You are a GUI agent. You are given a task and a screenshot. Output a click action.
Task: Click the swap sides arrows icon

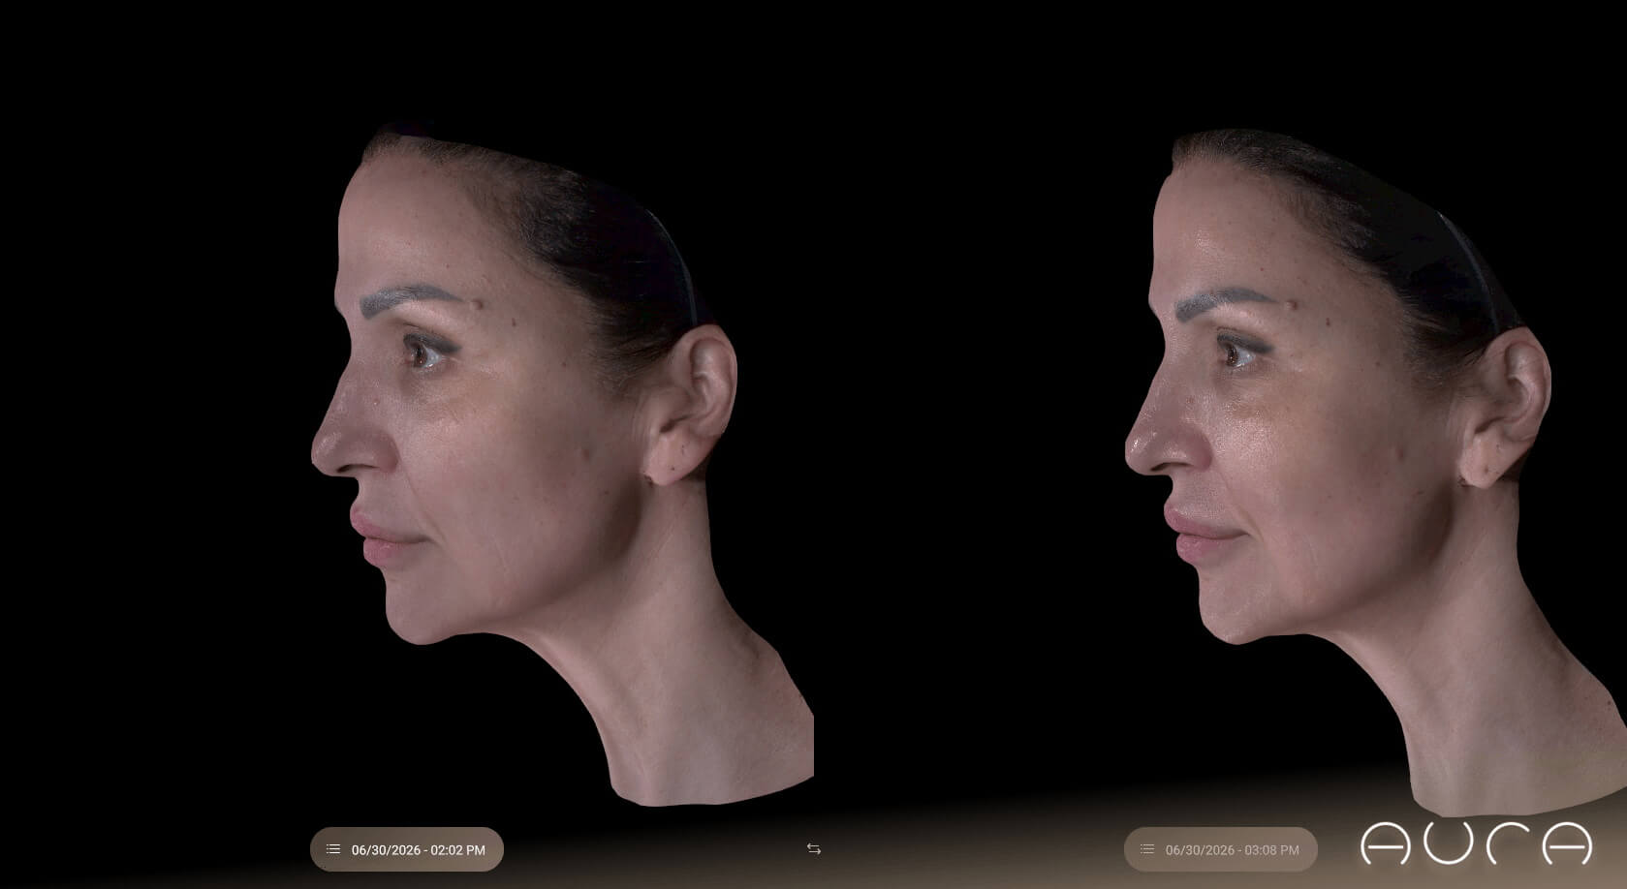point(813,849)
